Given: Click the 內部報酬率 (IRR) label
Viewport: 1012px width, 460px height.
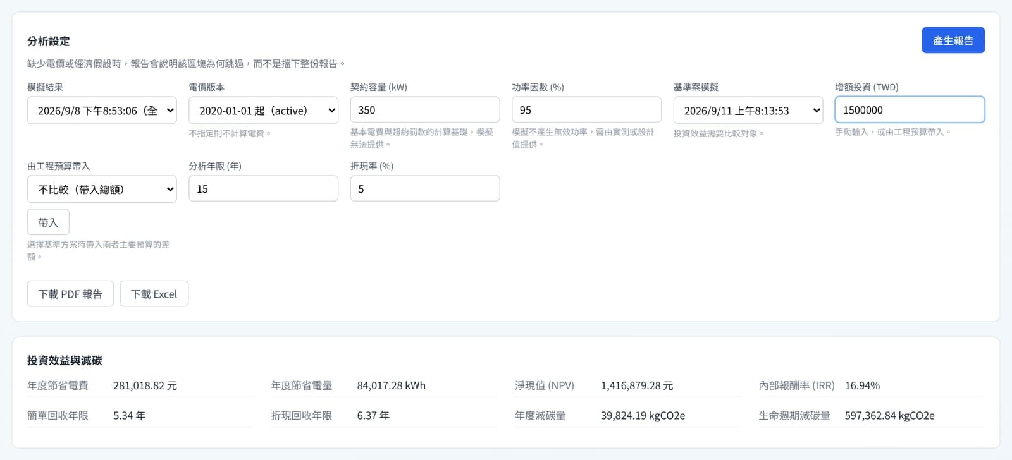Looking at the screenshot, I should (x=797, y=385).
